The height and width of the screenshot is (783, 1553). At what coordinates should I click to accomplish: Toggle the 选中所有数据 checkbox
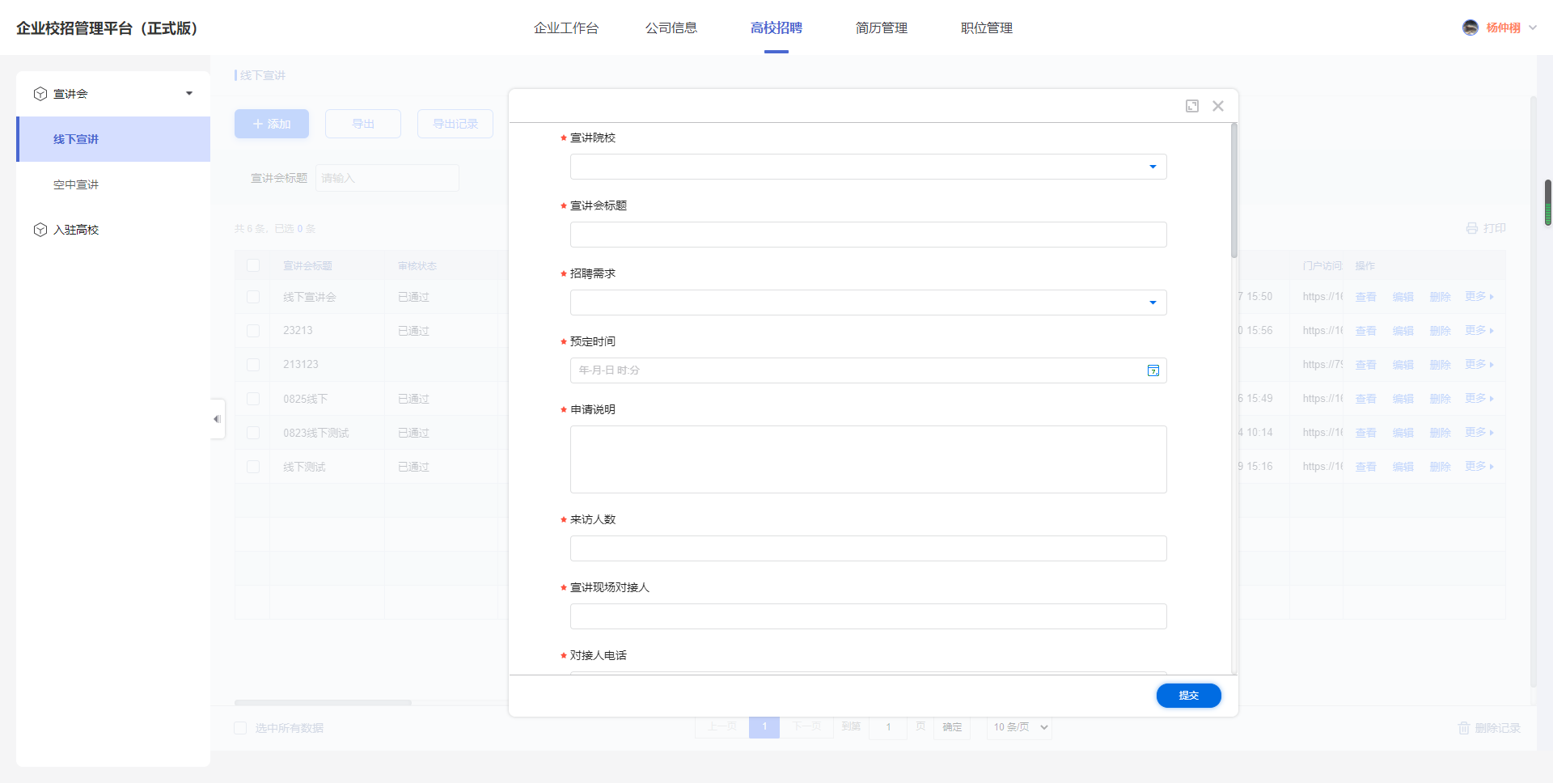pos(240,728)
